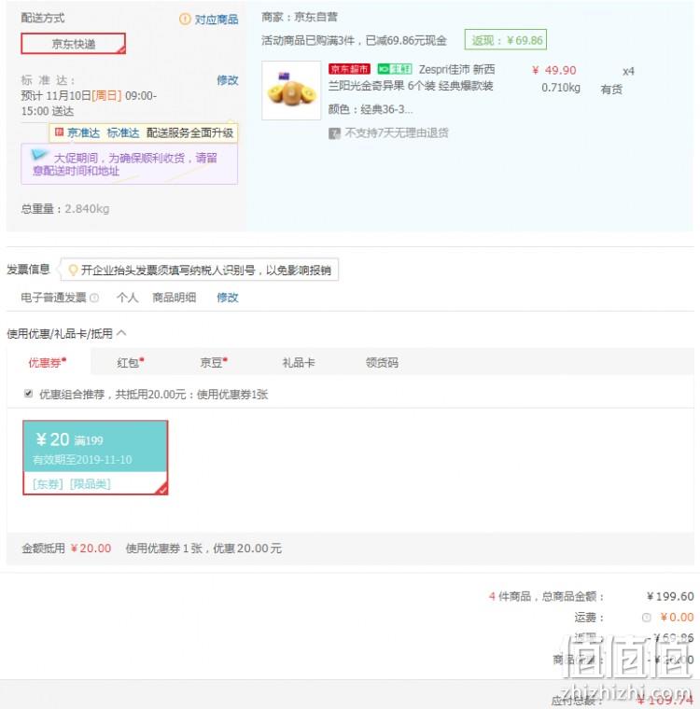Collapse the 使用优惠/礼品卡/抵用 section

[x=121, y=333]
